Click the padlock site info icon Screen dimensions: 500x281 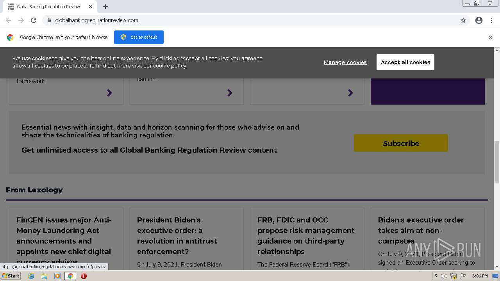[x=49, y=20]
